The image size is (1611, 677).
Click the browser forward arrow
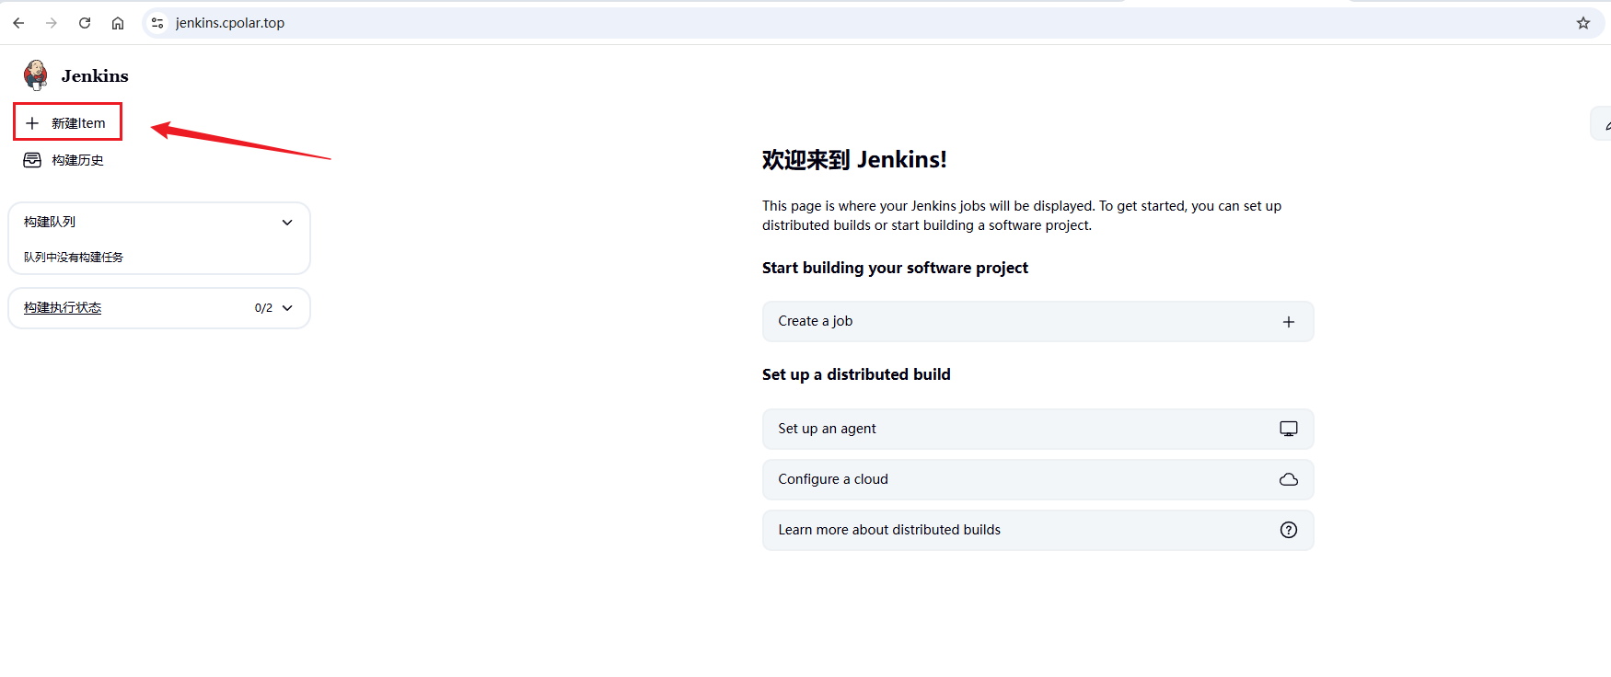[52, 23]
